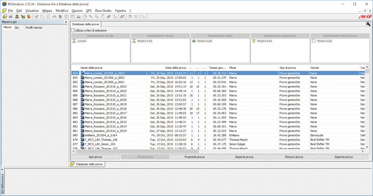Open the question mark help menu
This screenshot has width=373, height=196.
[x=130, y=11]
